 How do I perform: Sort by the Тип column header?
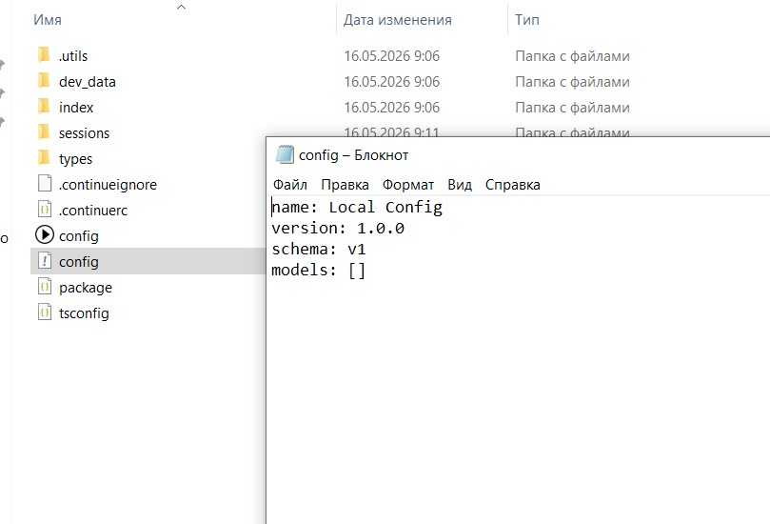(527, 20)
